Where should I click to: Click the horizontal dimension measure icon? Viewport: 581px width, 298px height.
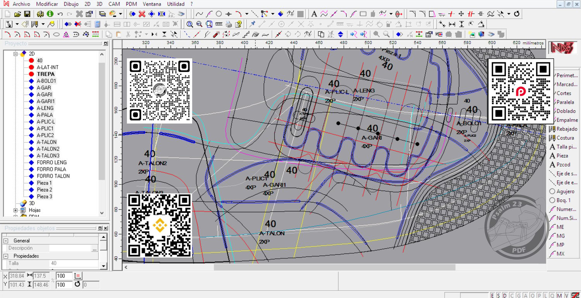452,24
